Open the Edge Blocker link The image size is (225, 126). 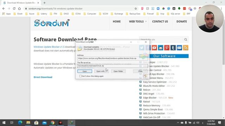150,98
